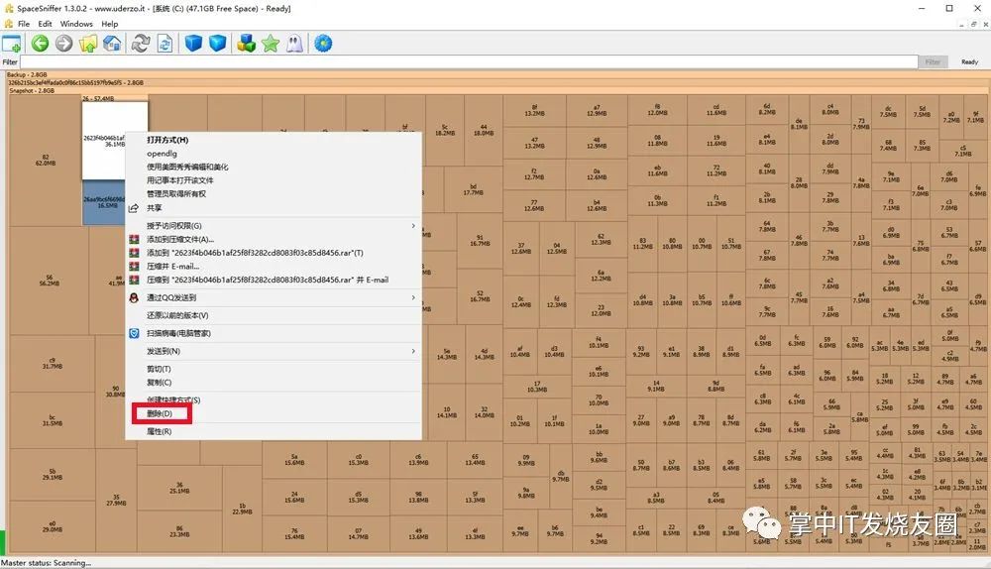Click the blue flower toolbar icon

pos(323,43)
